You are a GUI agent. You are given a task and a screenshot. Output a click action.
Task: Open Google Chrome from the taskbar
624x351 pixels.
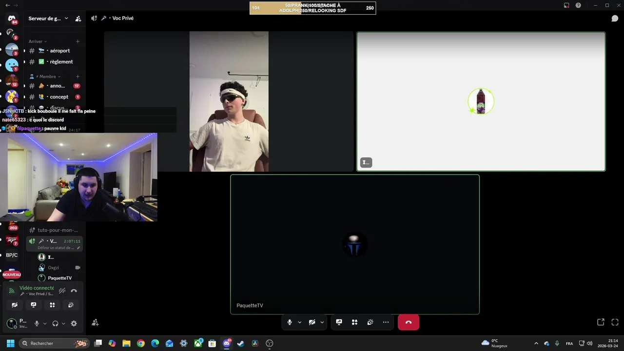pos(140,343)
